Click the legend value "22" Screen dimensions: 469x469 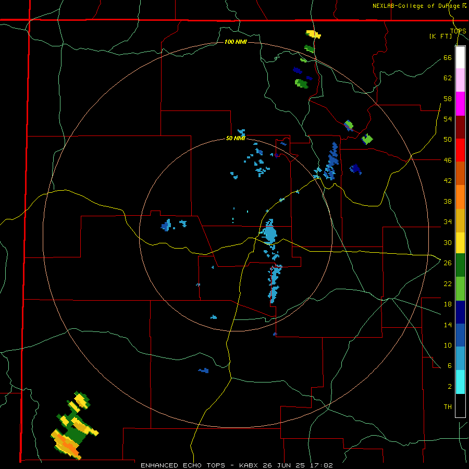448,283
